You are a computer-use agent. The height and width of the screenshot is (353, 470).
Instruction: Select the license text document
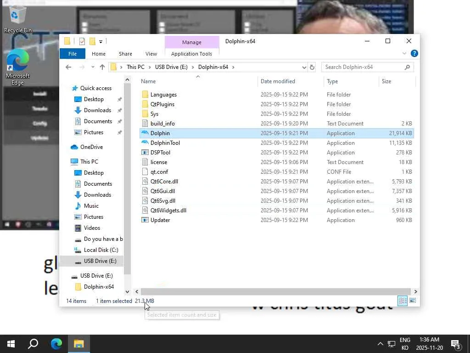point(276,162)
